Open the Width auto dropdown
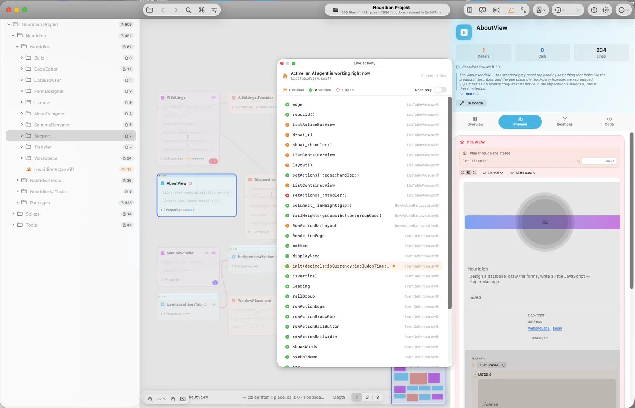This screenshot has width=635, height=408. click(523, 173)
